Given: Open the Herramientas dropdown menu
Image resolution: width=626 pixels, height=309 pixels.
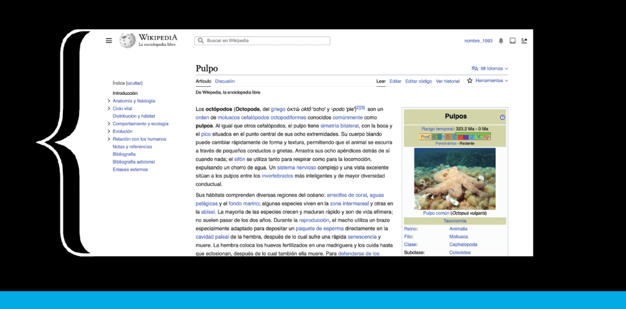Looking at the screenshot, I should click(x=492, y=81).
